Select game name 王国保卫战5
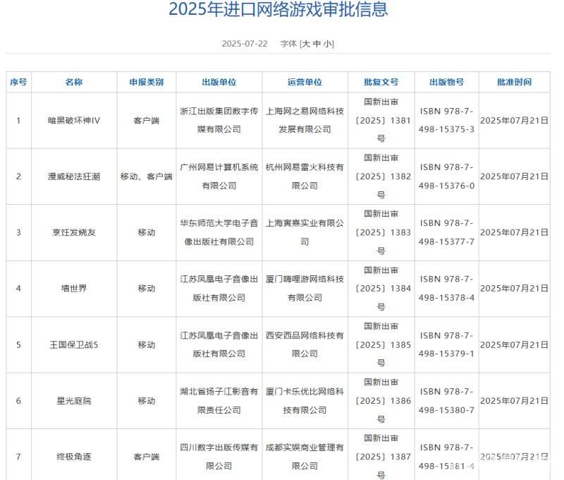The image size is (564, 480). point(74,345)
